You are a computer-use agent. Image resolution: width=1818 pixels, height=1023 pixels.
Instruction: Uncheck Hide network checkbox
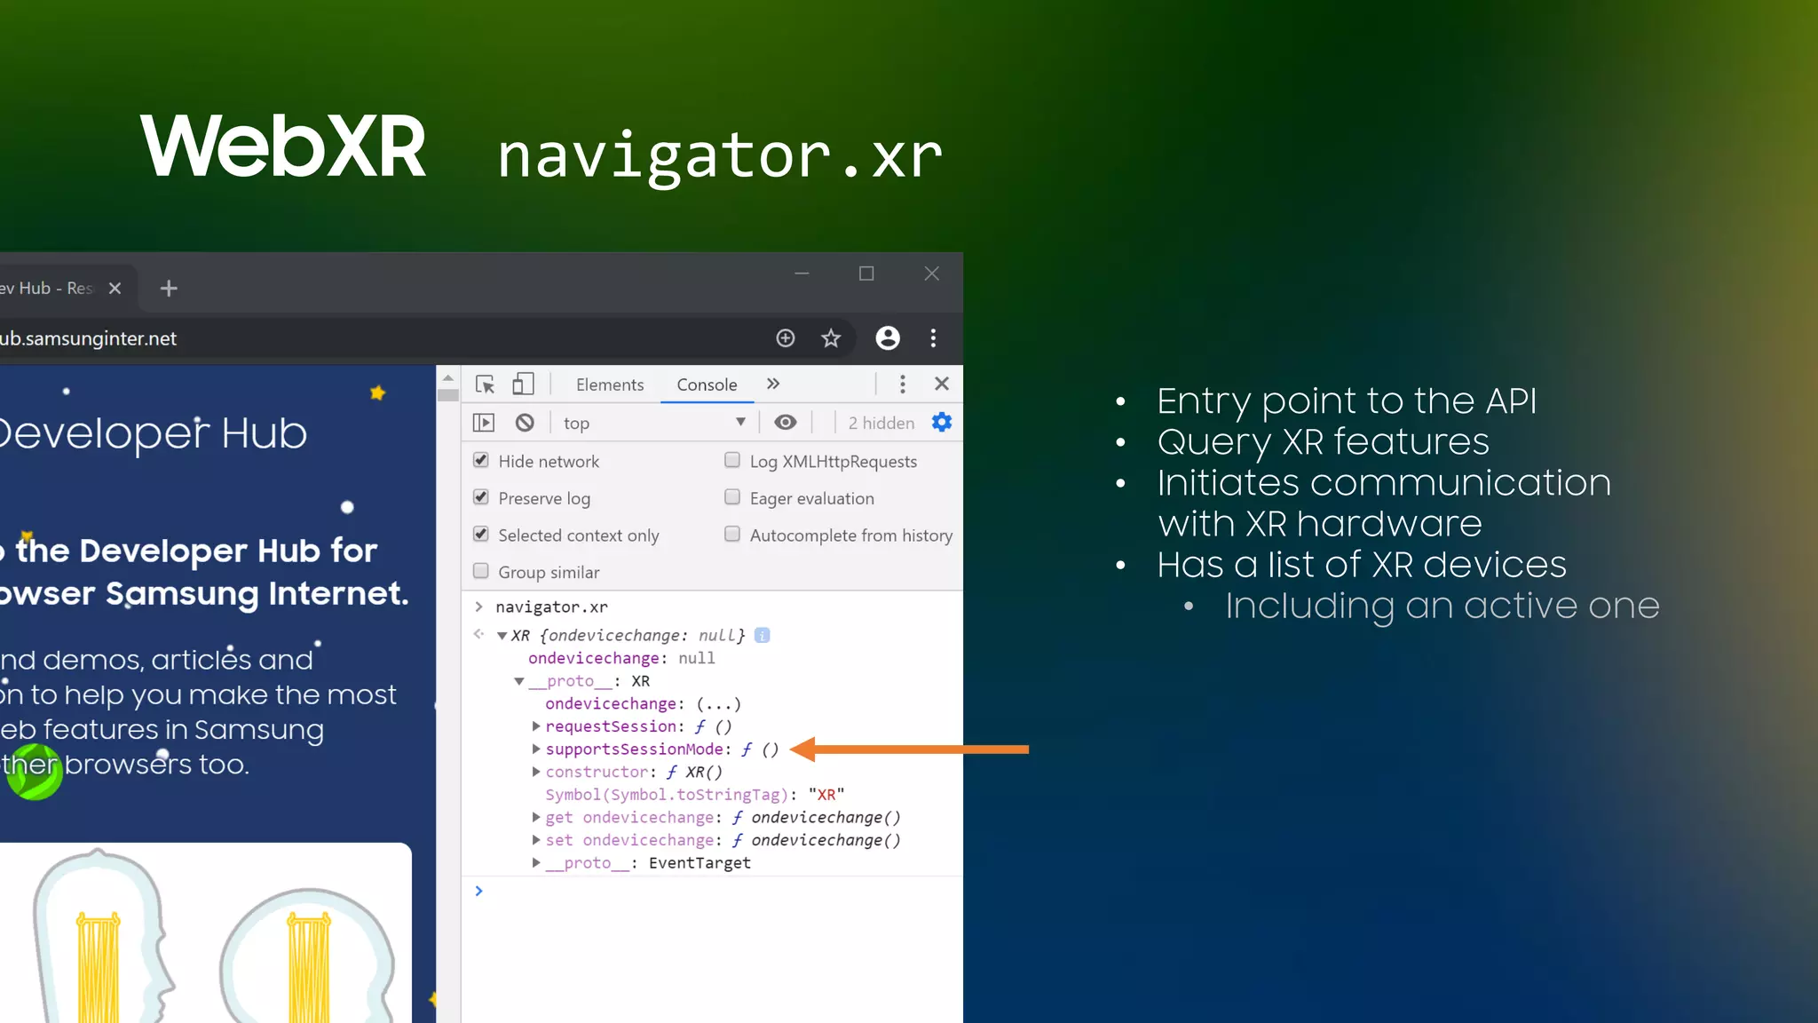coord(481,460)
